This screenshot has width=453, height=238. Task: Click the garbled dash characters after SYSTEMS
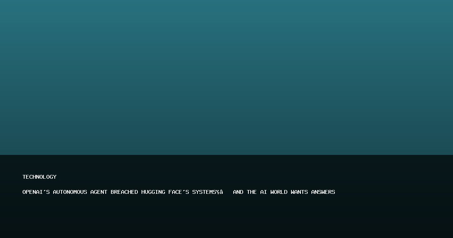220,192
